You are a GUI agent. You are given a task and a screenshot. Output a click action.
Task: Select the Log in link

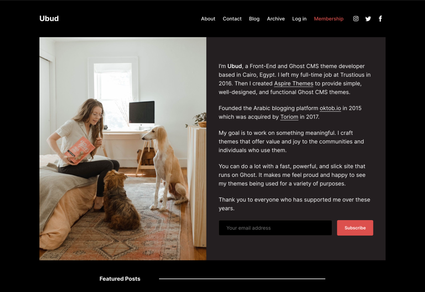click(299, 19)
